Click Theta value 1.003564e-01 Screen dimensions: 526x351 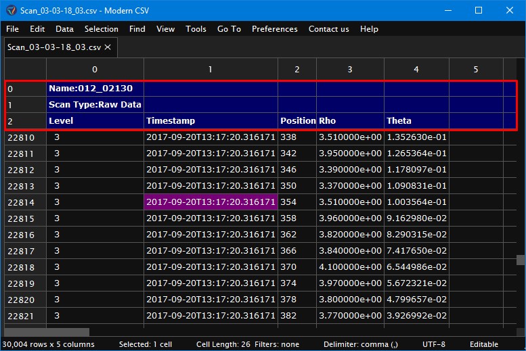[x=416, y=202]
